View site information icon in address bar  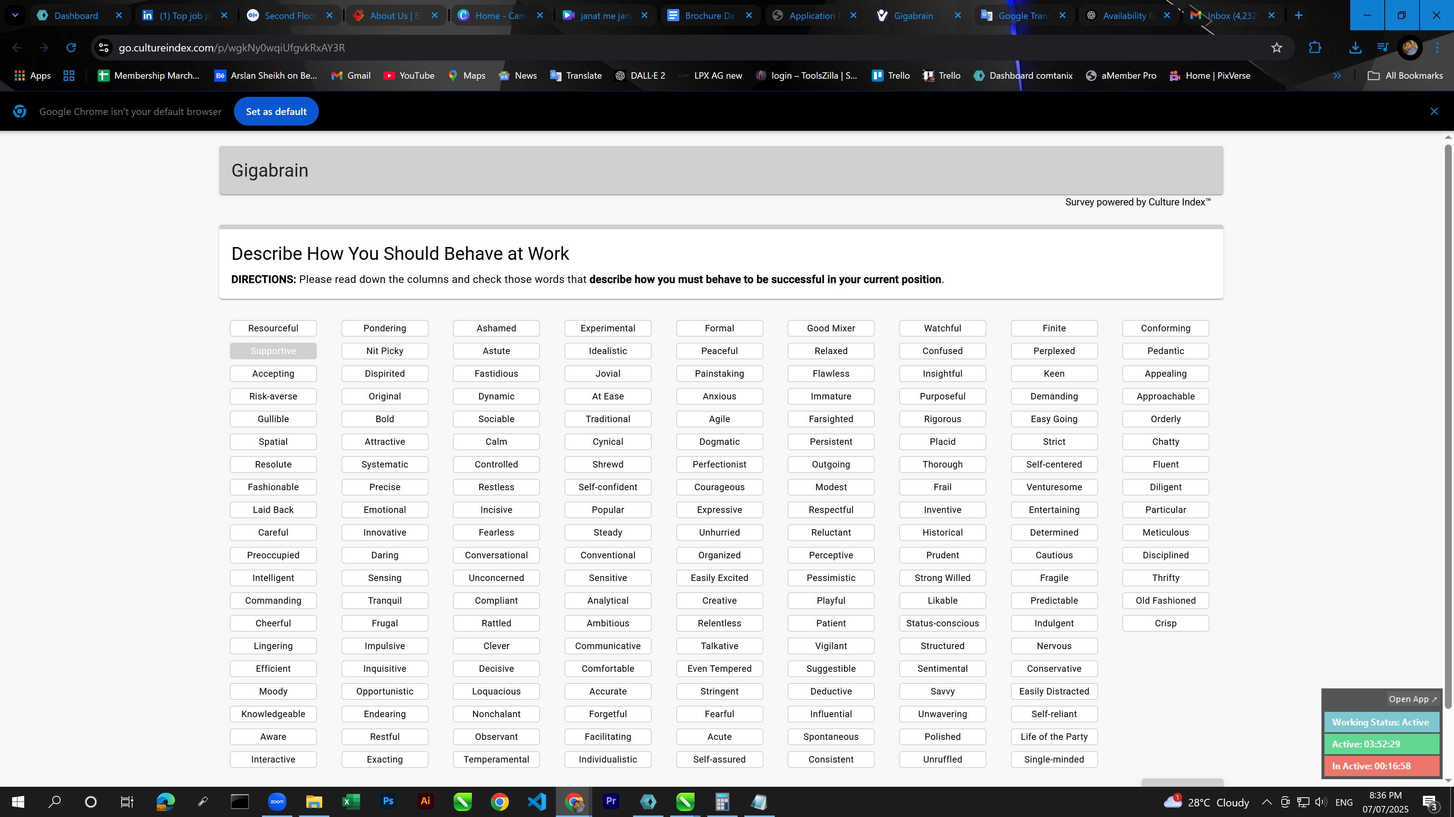tap(104, 48)
